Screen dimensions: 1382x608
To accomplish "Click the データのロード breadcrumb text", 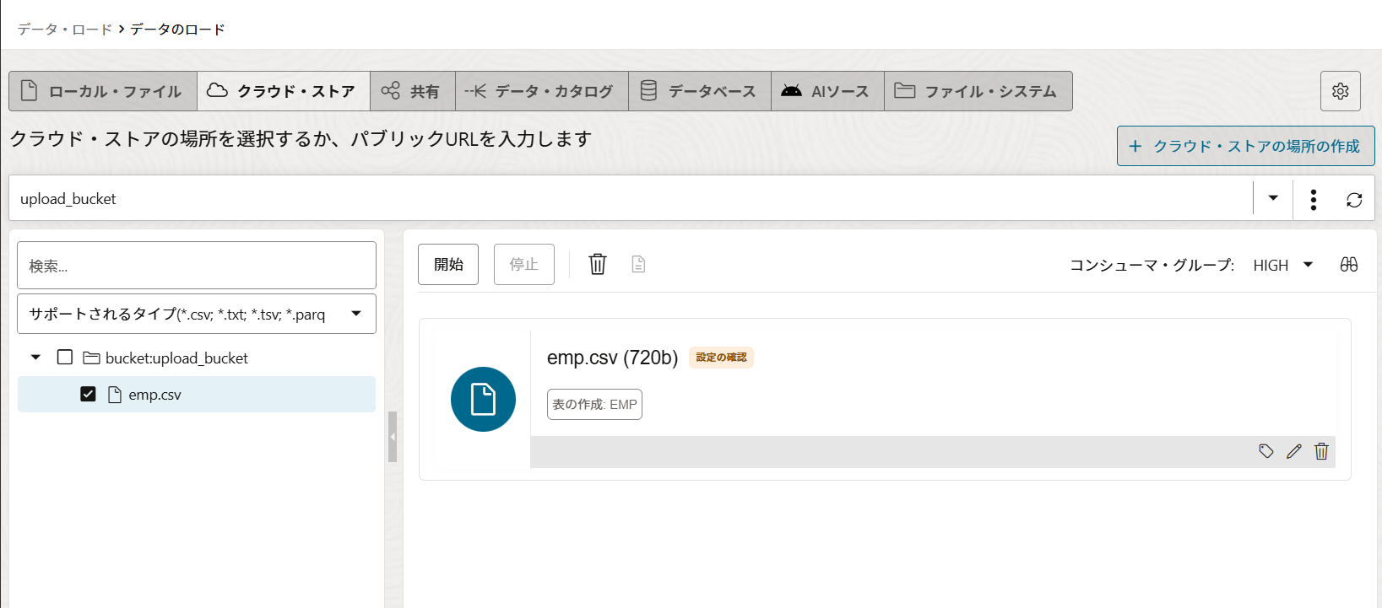I will [177, 30].
